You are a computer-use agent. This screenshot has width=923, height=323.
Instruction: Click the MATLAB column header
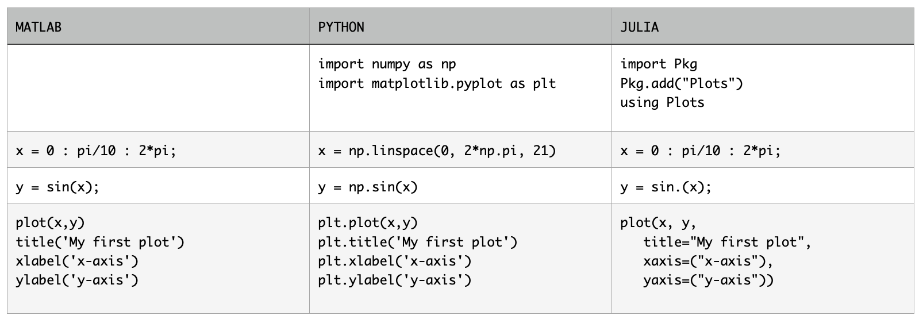(x=39, y=27)
